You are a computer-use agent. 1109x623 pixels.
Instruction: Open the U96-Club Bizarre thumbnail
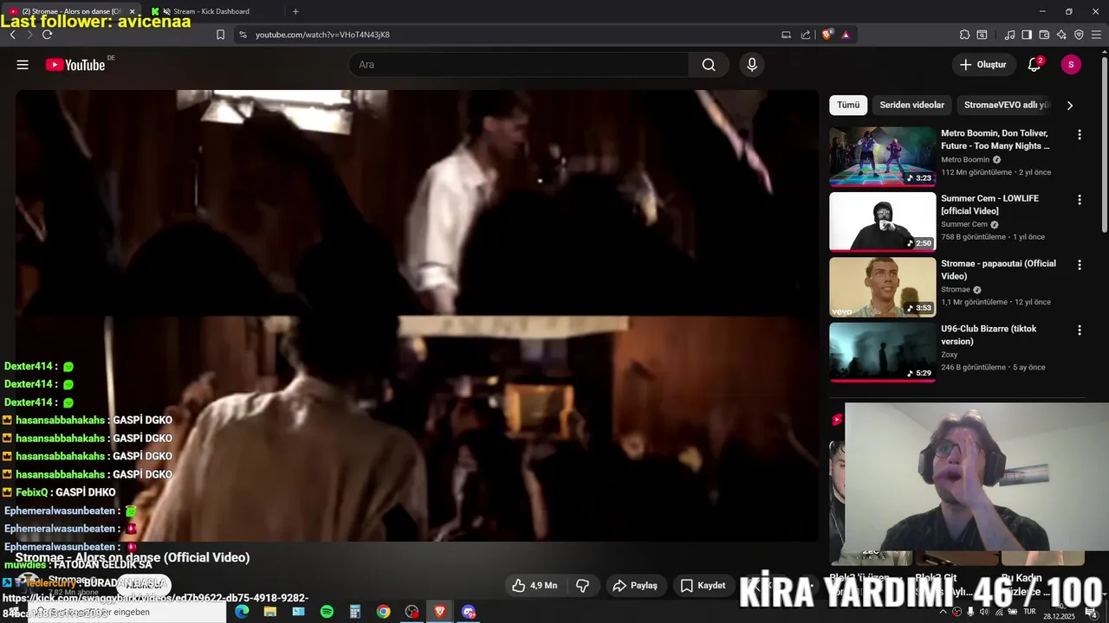883,351
